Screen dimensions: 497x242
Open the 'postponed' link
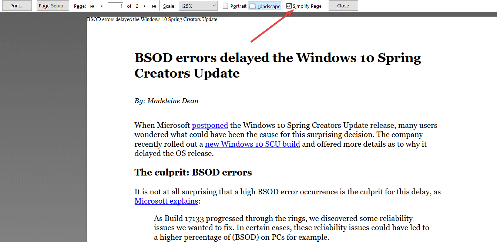pos(210,125)
